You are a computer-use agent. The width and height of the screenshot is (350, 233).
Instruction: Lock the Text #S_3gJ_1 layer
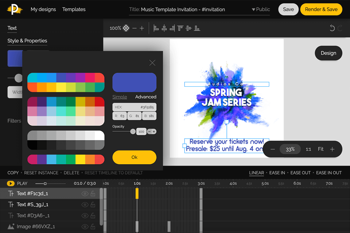pos(93,205)
